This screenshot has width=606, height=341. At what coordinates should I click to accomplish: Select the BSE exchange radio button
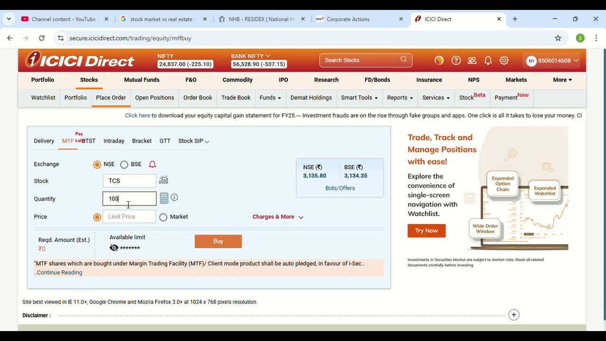[x=124, y=165]
